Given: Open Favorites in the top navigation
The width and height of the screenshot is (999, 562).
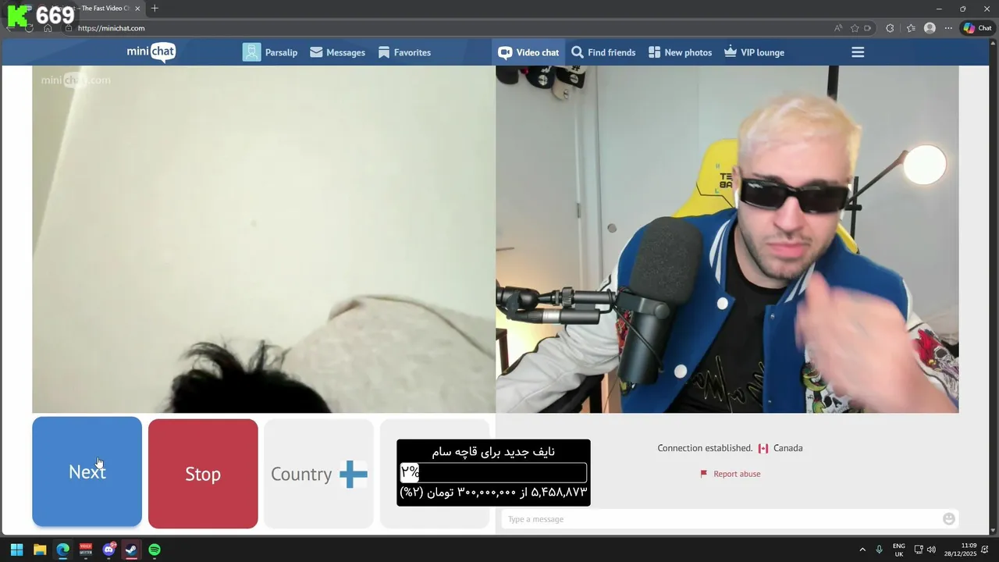Looking at the screenshot, I should coord(404,52).
